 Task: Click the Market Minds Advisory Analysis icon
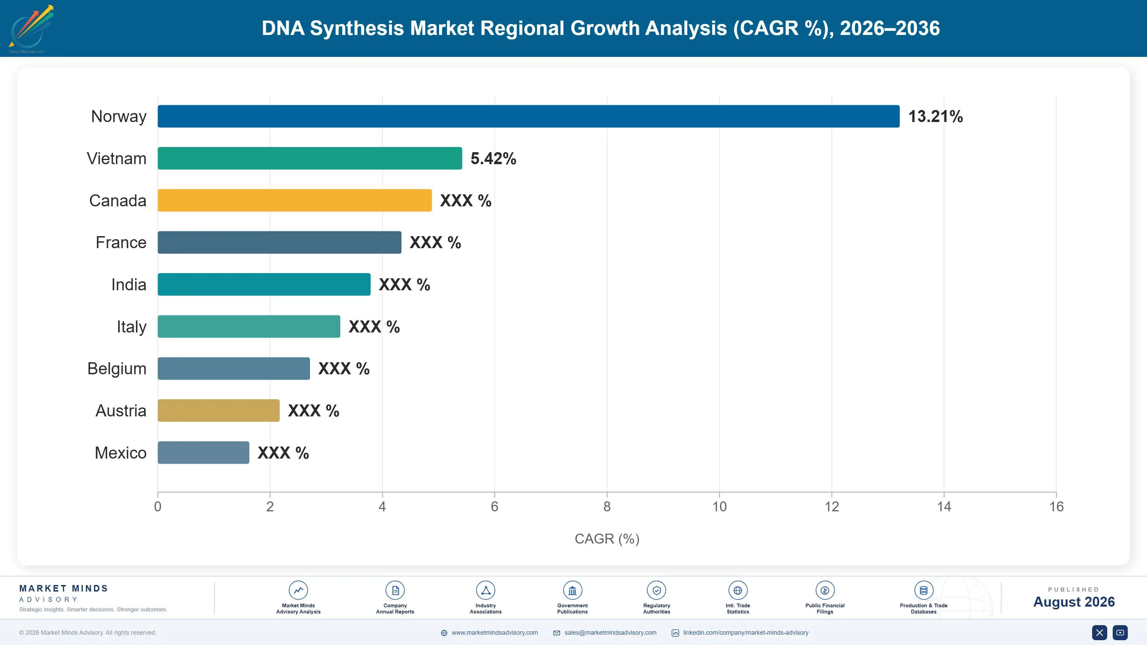click(x=298, y=590)
